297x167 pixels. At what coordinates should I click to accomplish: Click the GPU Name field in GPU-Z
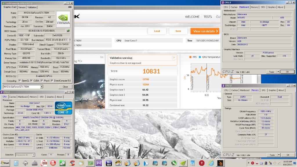coord(36,13)
